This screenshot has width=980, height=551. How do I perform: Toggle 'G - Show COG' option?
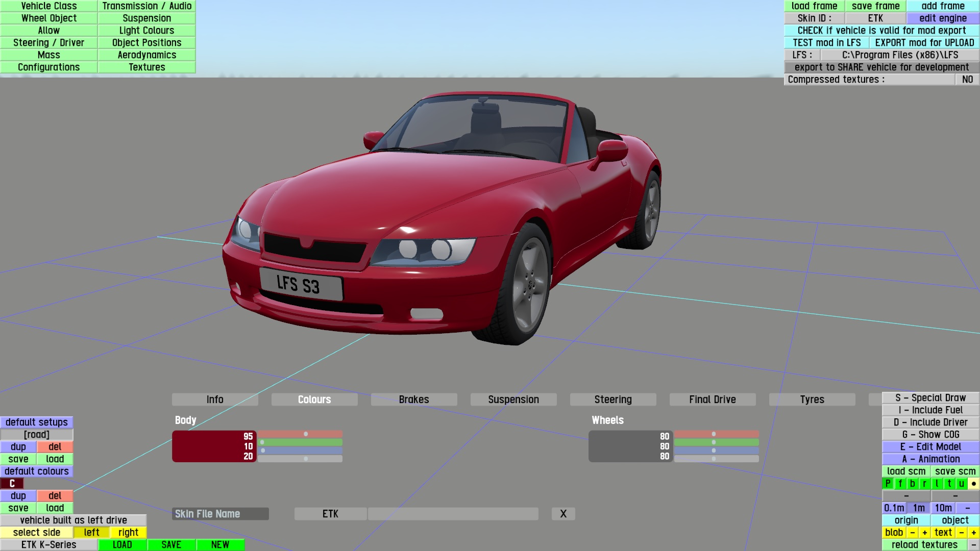(930, 434)
